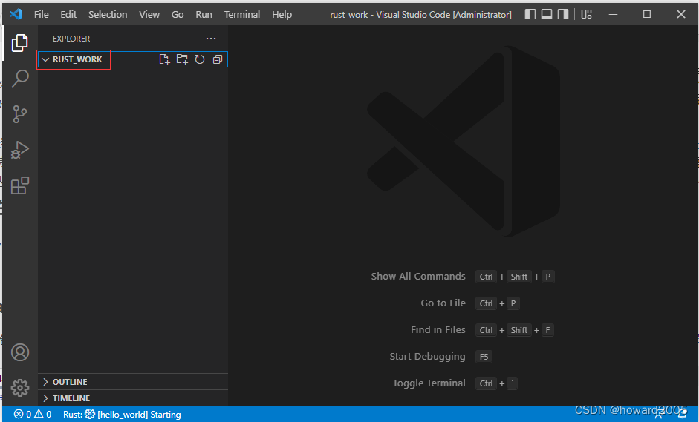The width and height of the screenshot is (699, 422).
Task: Create a new file in RUST_WORK
Action: [x=164, y=59]
